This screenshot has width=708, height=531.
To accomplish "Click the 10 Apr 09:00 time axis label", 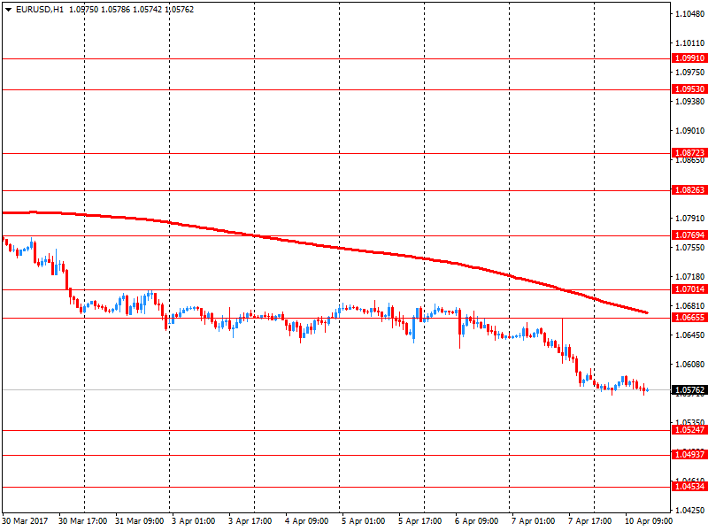I will click(649, 521).
